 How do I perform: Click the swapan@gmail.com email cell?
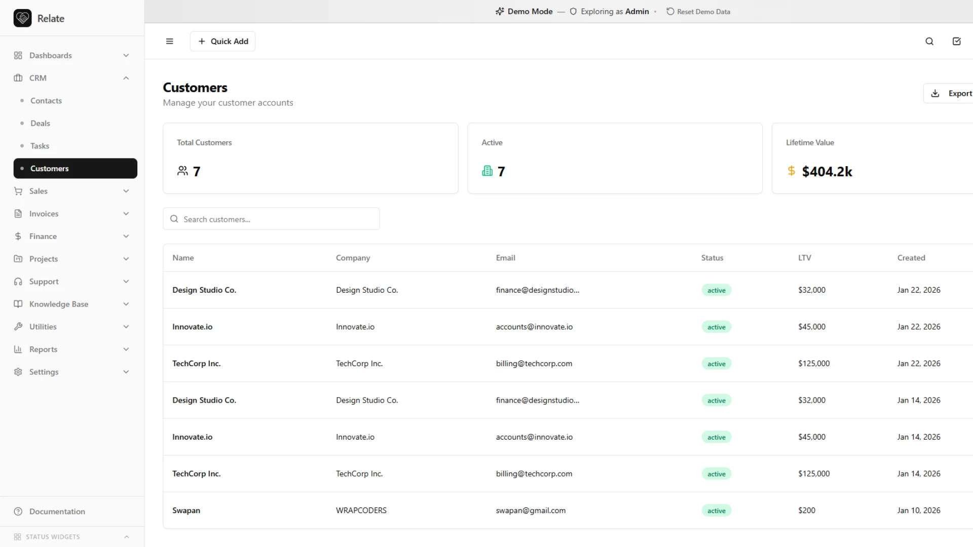tap(531, 511)
